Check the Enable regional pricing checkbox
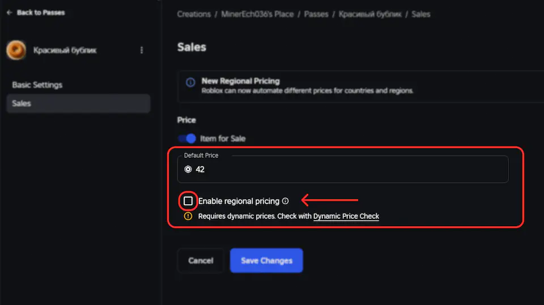The width and height of the screenshot is (544, 305). (188, 201)
